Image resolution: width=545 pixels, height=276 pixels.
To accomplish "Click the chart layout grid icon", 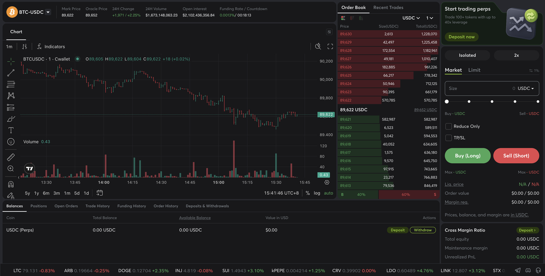I will coord(329,32).
